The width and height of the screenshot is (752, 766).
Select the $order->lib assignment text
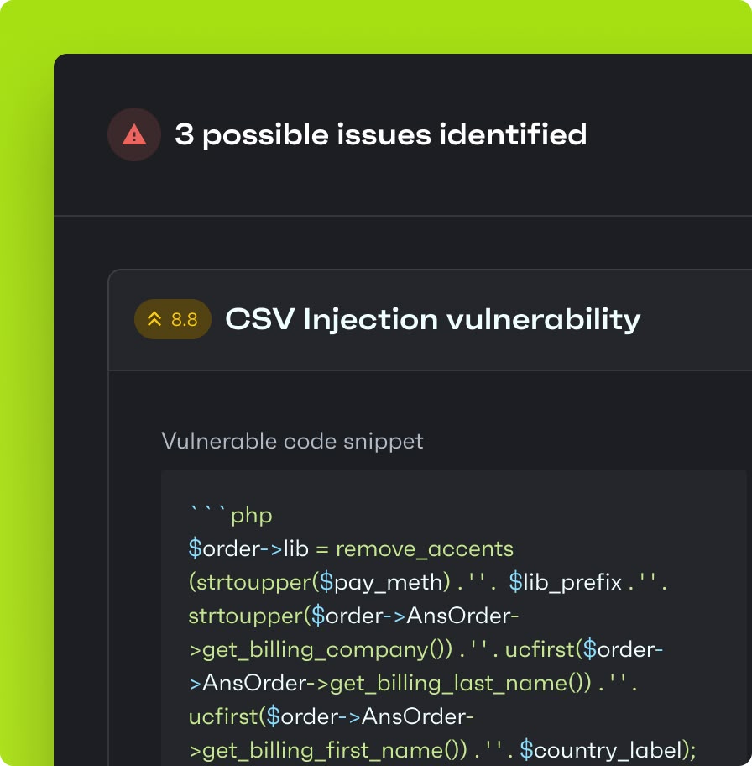(x=248, y=548)
